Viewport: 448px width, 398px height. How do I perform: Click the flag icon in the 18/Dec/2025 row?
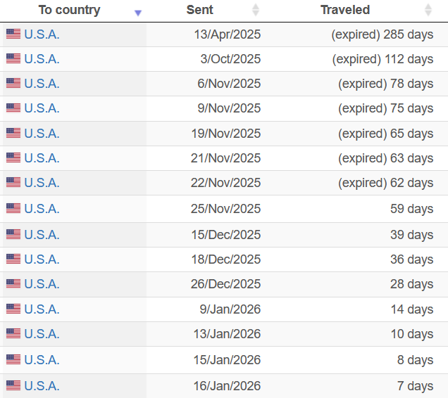pyautogui.click(x=13, y=259)
